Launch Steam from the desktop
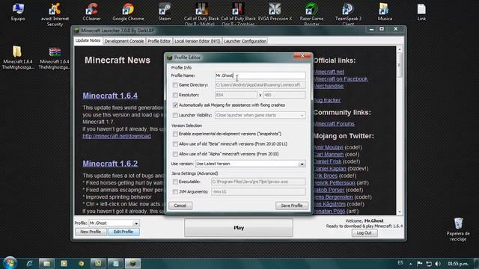Viewport: 479px width, 269px height. [x=165, y=12]
